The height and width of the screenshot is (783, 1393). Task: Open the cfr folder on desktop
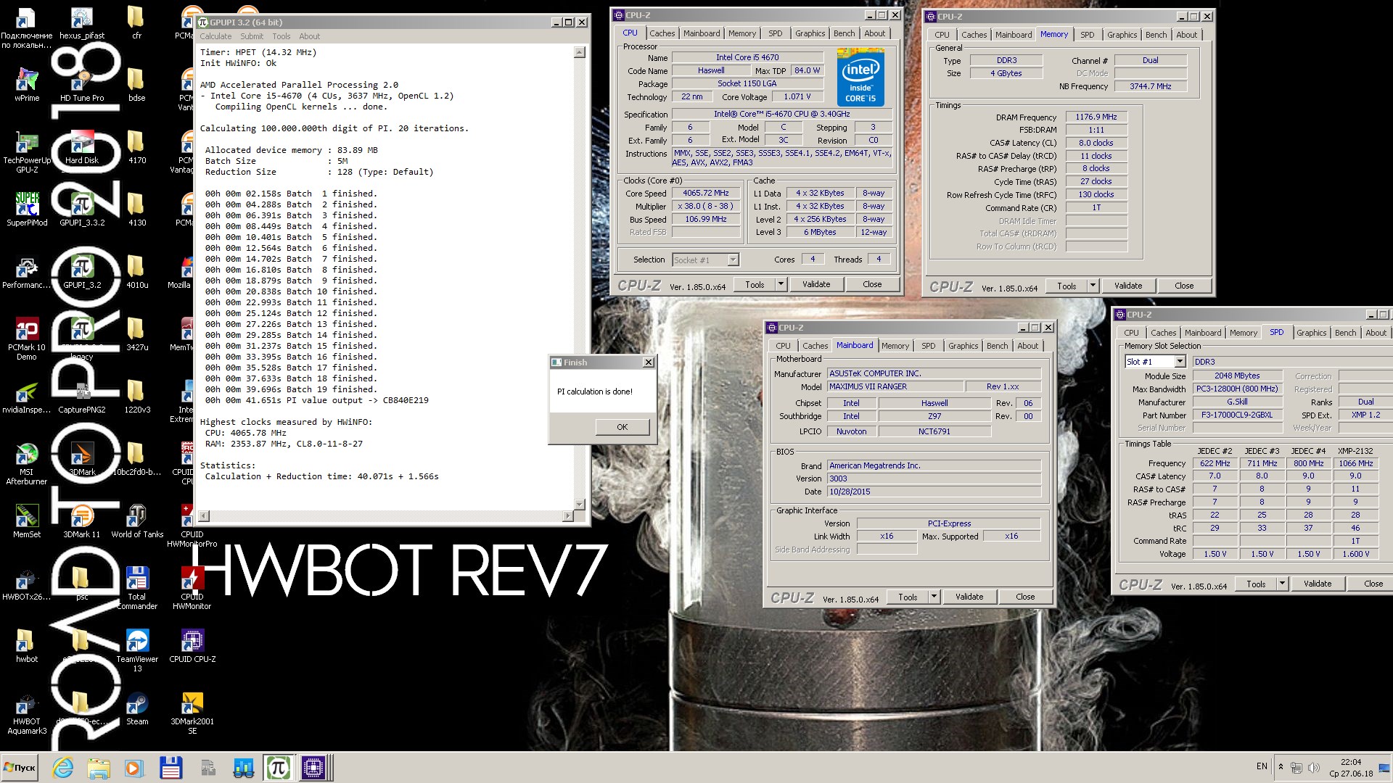(x=137, y=21)
